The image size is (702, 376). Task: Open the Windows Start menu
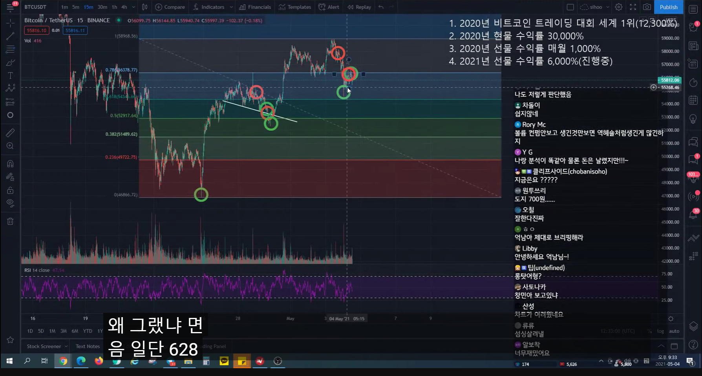tap(9, 361)
